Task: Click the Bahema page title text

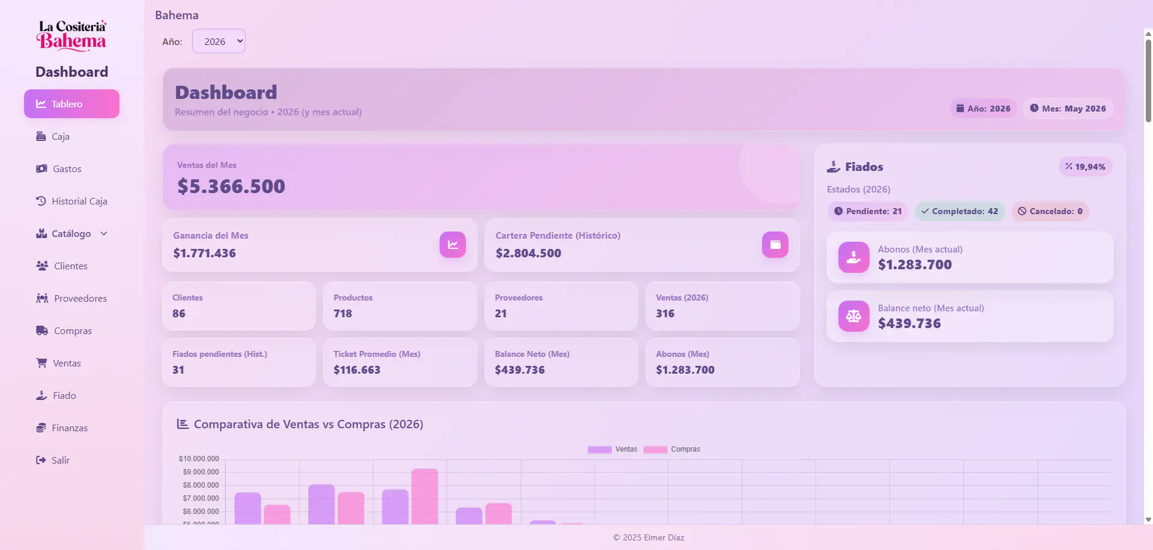Action: pos(177,16)
